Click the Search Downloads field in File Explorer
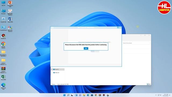 click(136, 43)
